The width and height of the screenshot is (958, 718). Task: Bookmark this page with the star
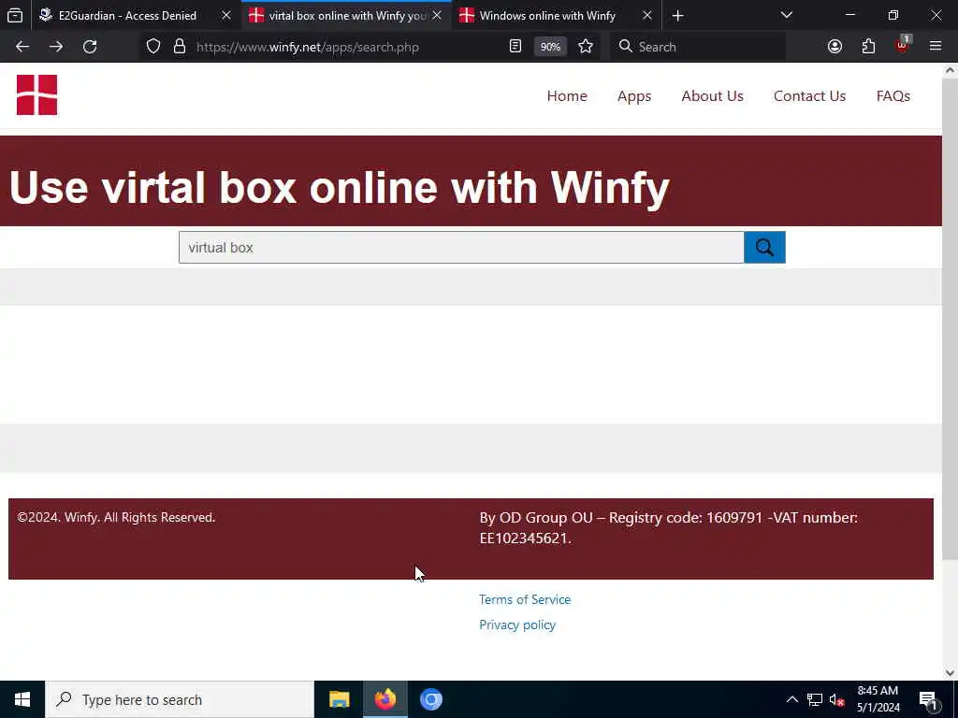tap(586, 47)
